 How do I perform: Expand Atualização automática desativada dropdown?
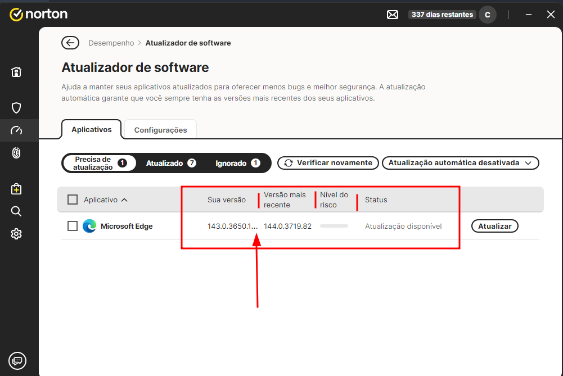[x=460, y=163]
